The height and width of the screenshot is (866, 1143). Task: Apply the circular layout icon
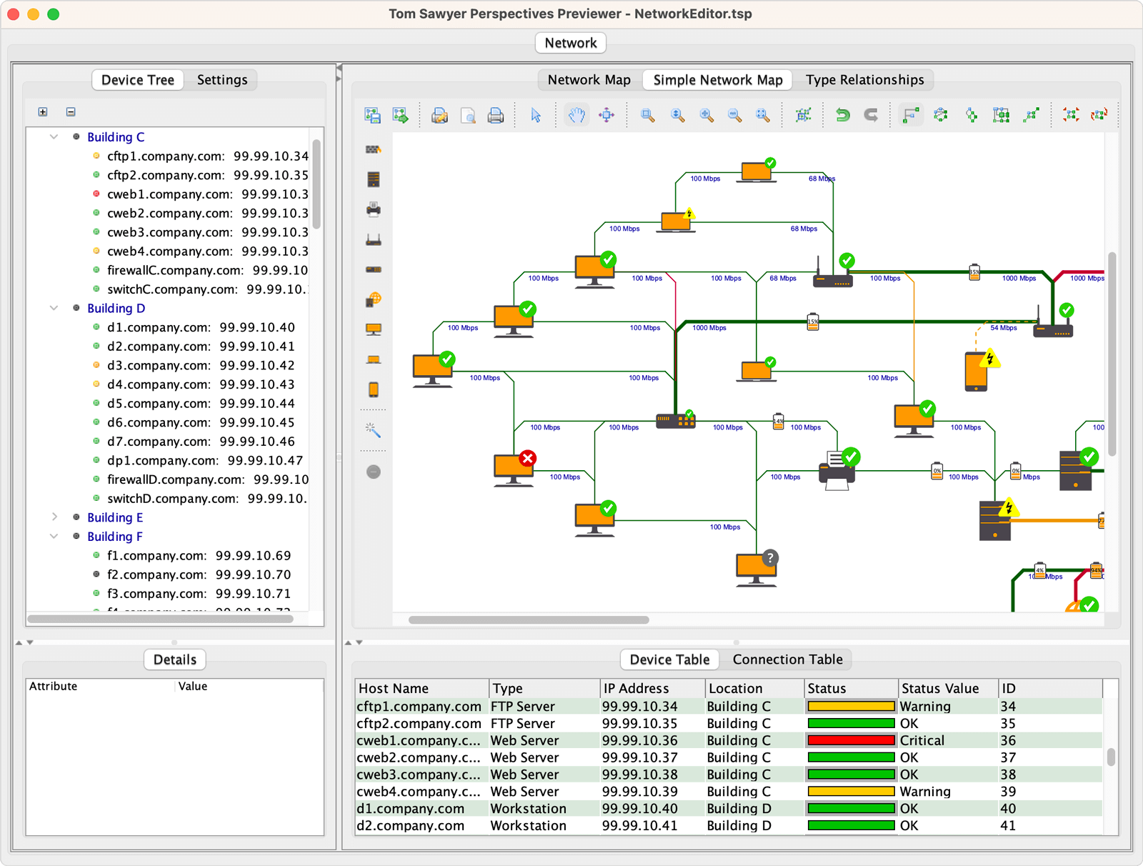941,115
